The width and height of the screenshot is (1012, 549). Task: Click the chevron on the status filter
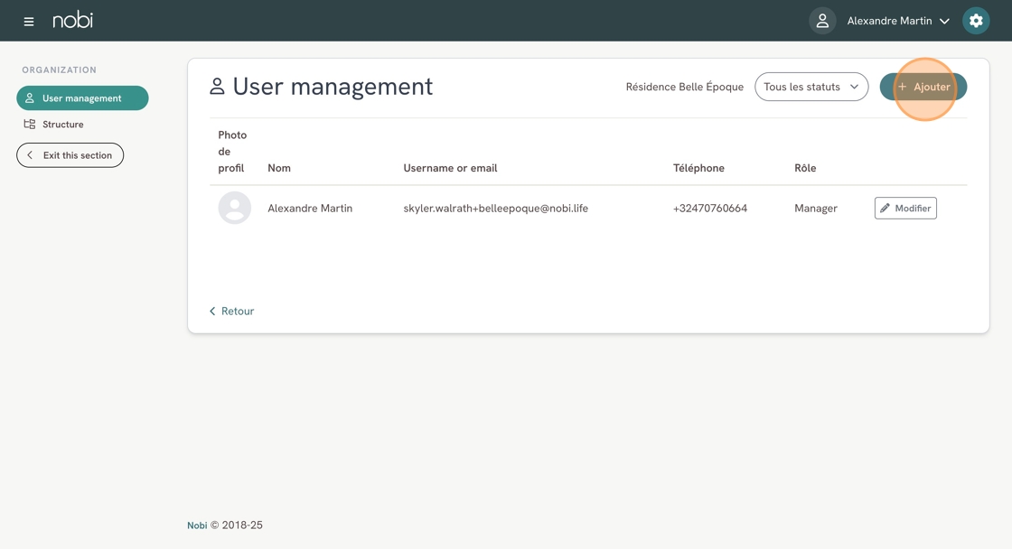click(x=854, y=87)
